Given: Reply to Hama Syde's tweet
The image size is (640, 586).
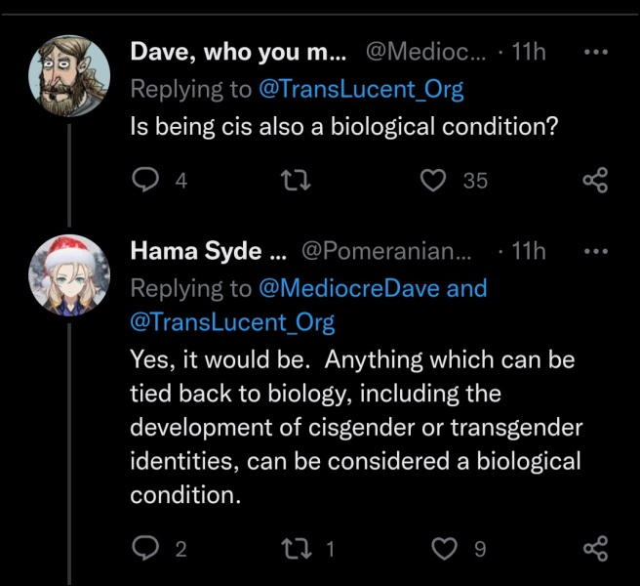Looking at the screenshot, I should coord(145,548).
